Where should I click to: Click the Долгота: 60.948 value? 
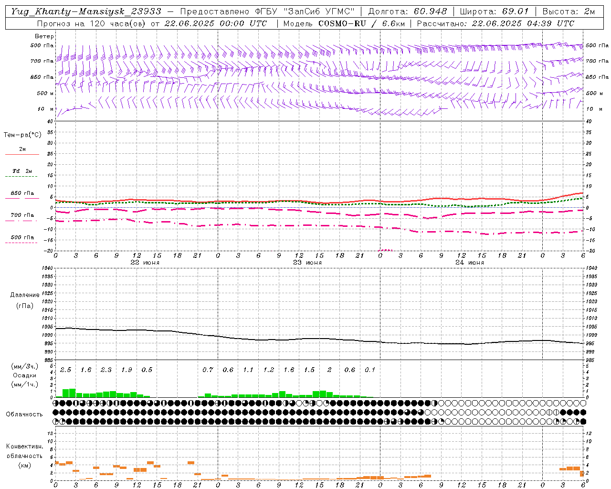[x=408, y=11]
